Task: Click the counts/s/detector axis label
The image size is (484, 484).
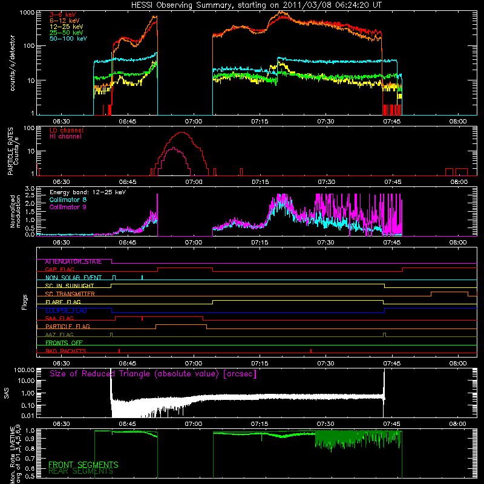Action: tap(12, 63)
